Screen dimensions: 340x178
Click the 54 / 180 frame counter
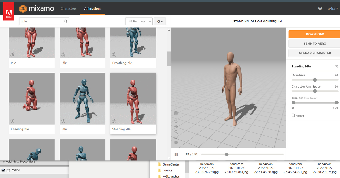pos(192,154)
